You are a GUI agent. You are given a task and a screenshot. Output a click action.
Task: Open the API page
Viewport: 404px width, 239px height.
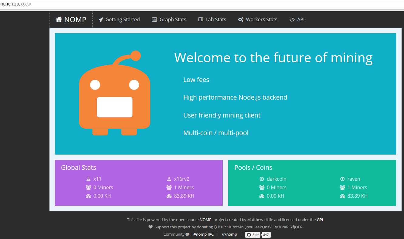[x=297, y=19]
